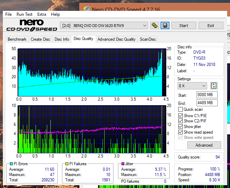Click the Start position field 0000 MB
Screen dimensions: 230x188
[x=207, y=95]
